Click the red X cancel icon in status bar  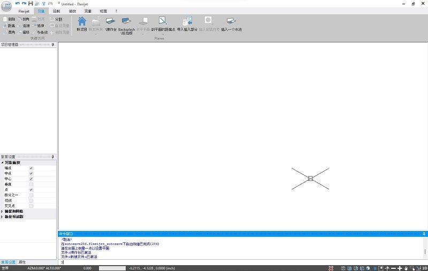[x=331, y=268]
